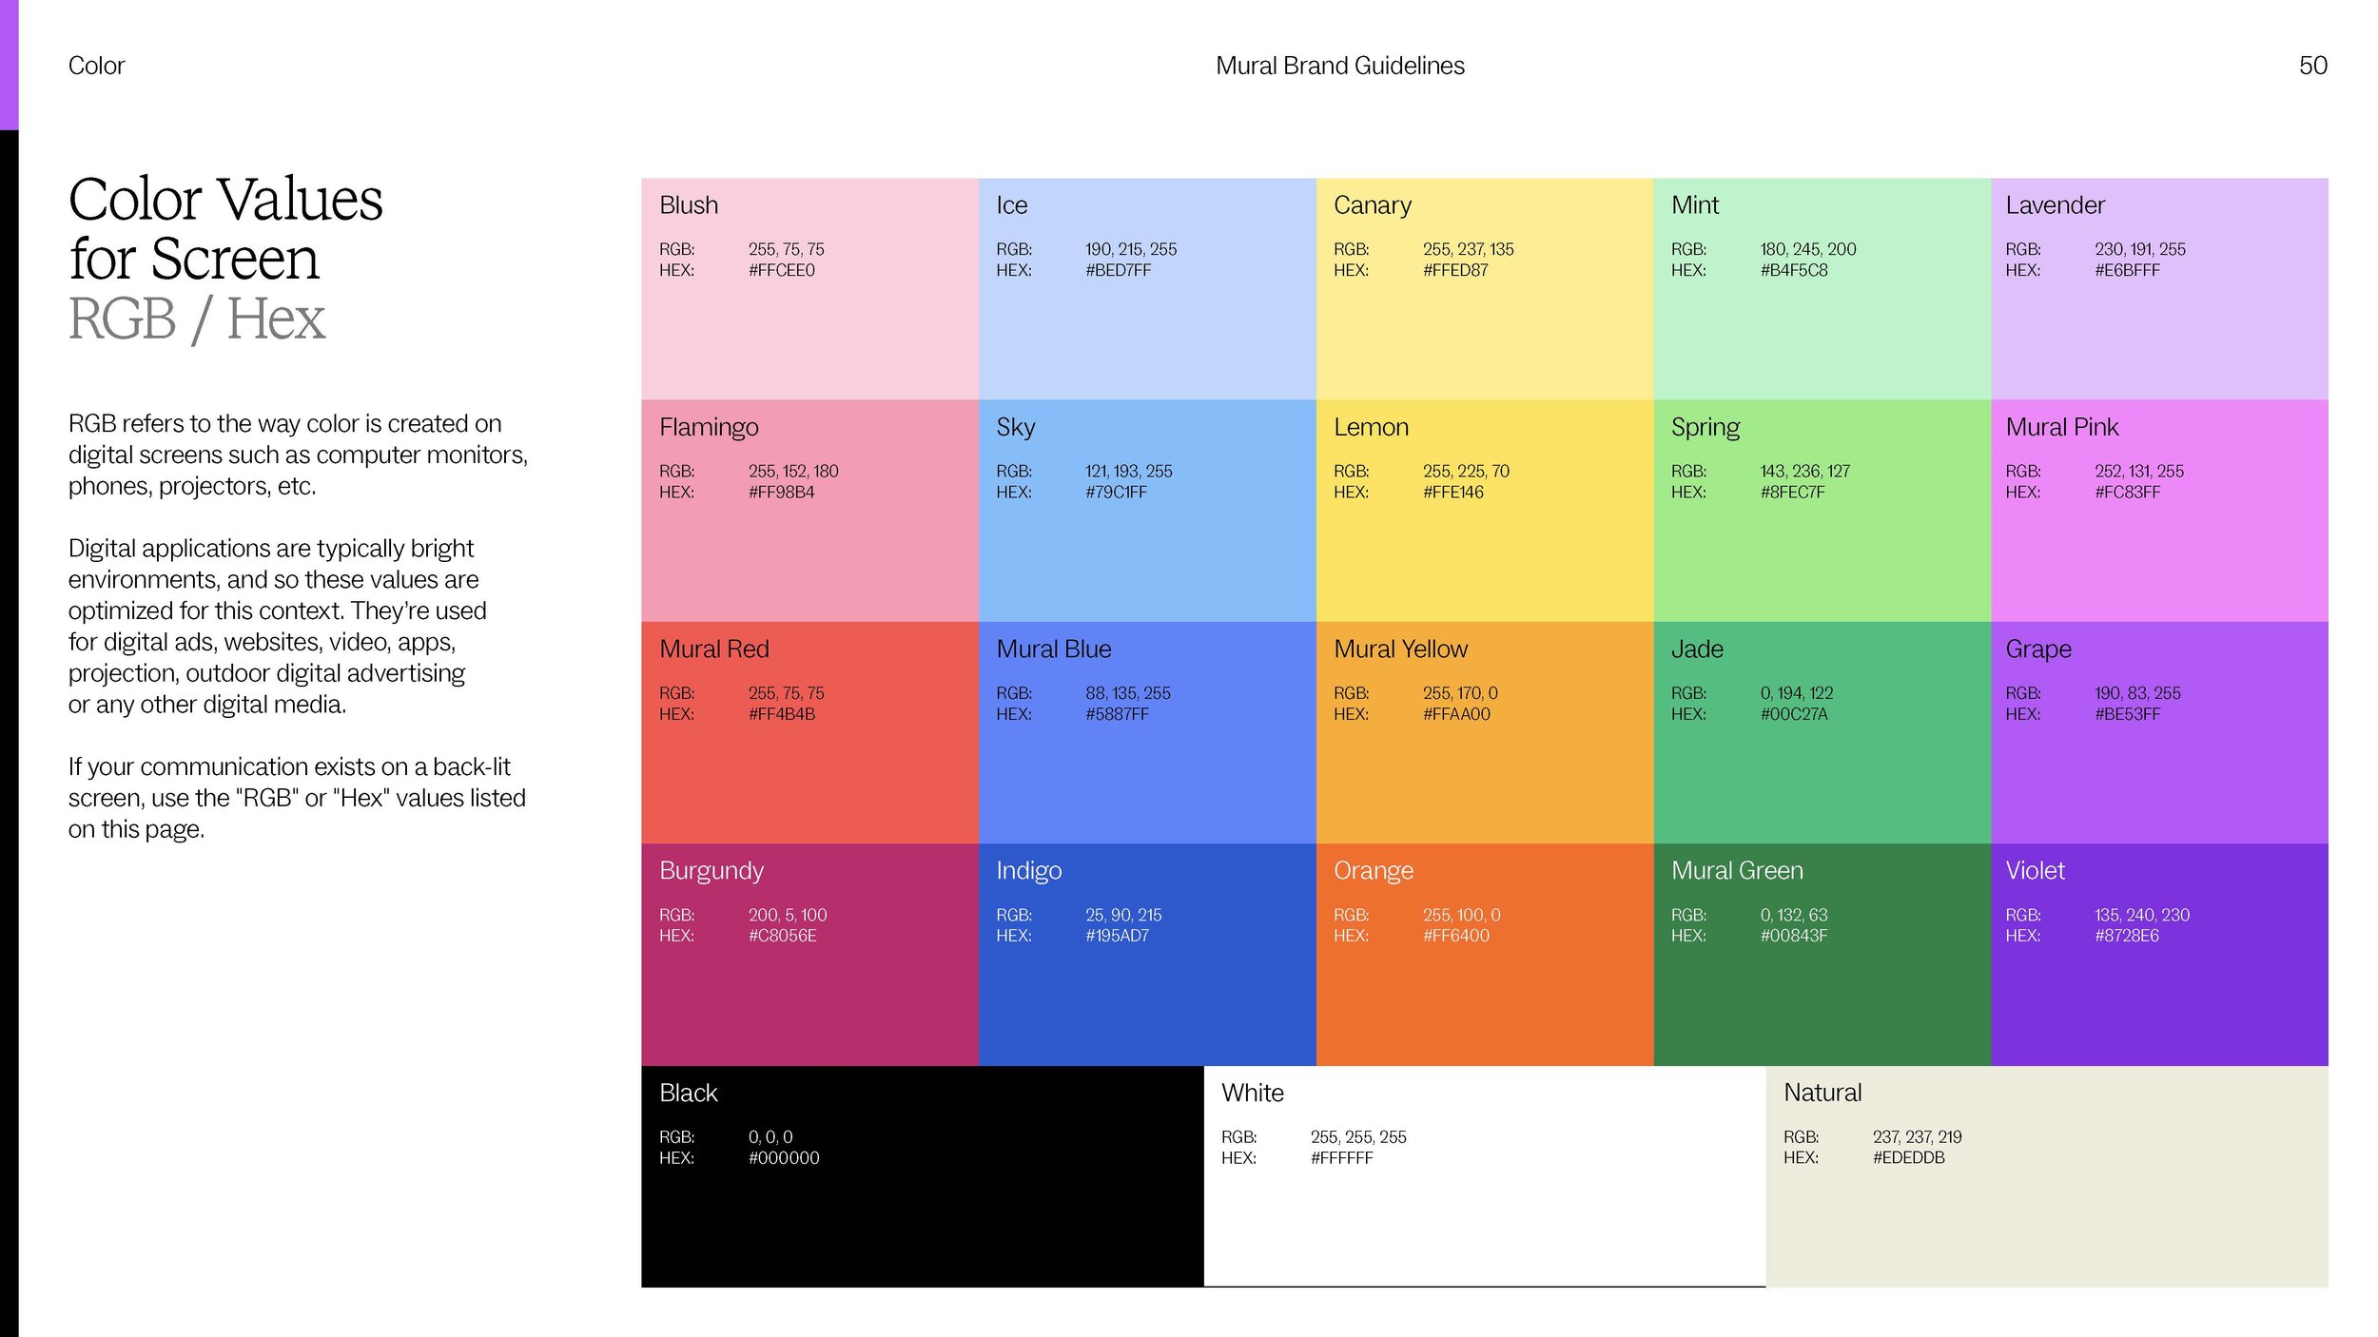The image size is (2378, 1337).
Task: Select the Ice color swatch
Action: point(1147,288)
